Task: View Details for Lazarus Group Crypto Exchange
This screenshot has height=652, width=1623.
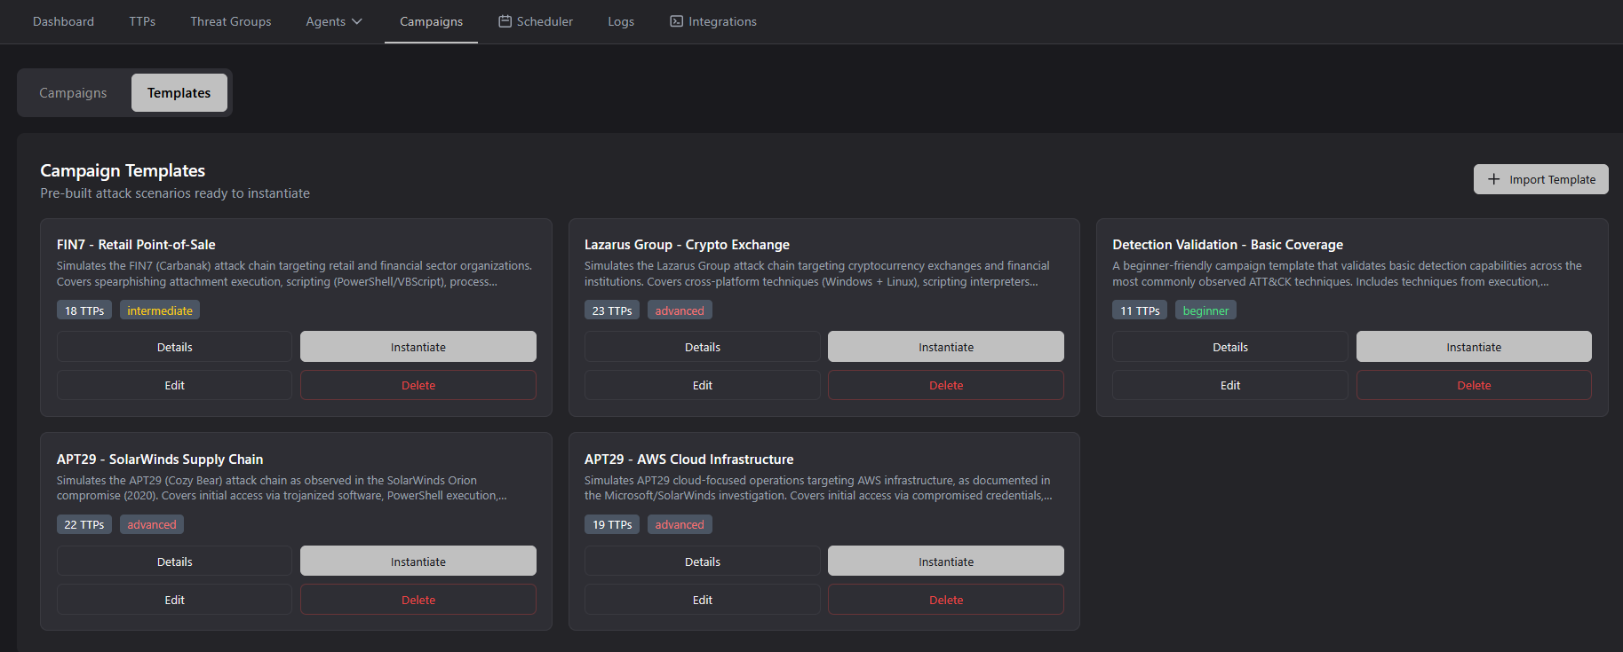Action: [703, 347]
